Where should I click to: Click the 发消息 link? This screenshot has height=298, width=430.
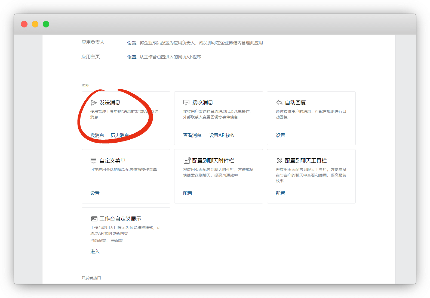(x=97, y=135)
